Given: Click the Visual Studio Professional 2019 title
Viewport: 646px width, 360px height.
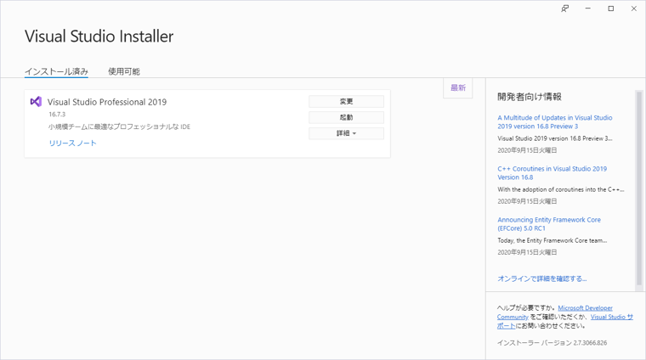Looking at the screenshot, I should 107,102.
